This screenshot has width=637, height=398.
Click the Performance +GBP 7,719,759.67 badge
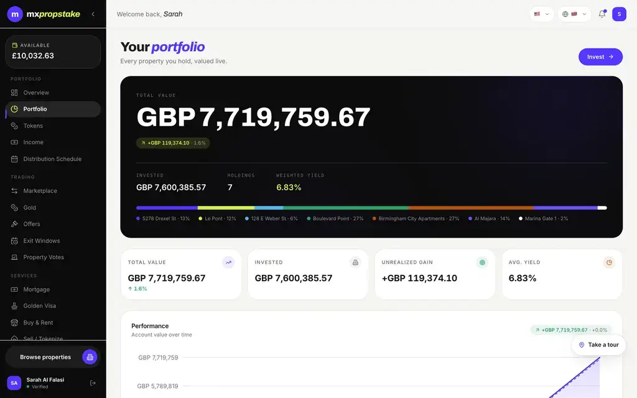571,330
